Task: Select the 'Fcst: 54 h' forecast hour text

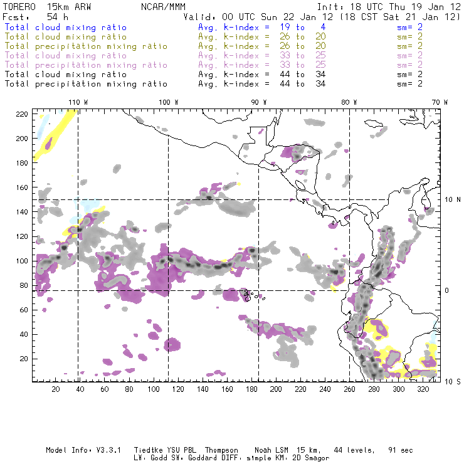Action: tap(36, 17)
